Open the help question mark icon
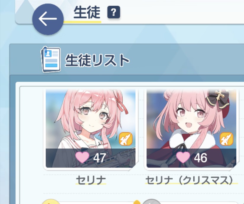 pyautogui.click(x=114, y=12)
